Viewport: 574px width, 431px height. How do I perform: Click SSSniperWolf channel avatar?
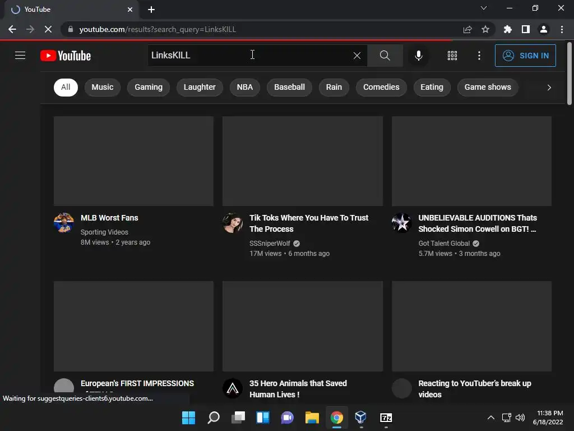[x=233, y=223]
